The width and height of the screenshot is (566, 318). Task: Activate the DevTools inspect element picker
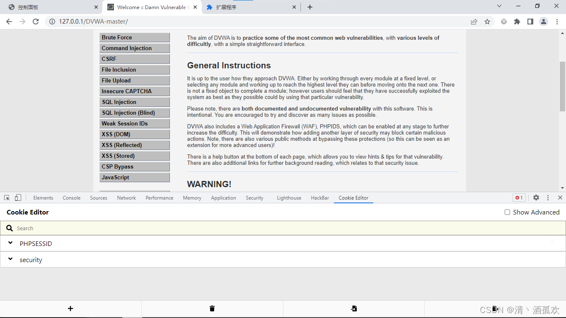coord(7,198)
